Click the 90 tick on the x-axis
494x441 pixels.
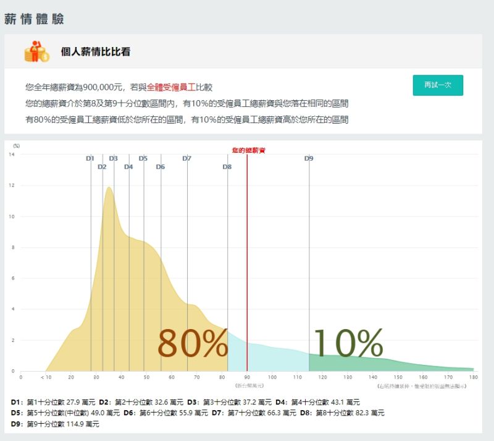pyautogui.click(x=247, y=377)
